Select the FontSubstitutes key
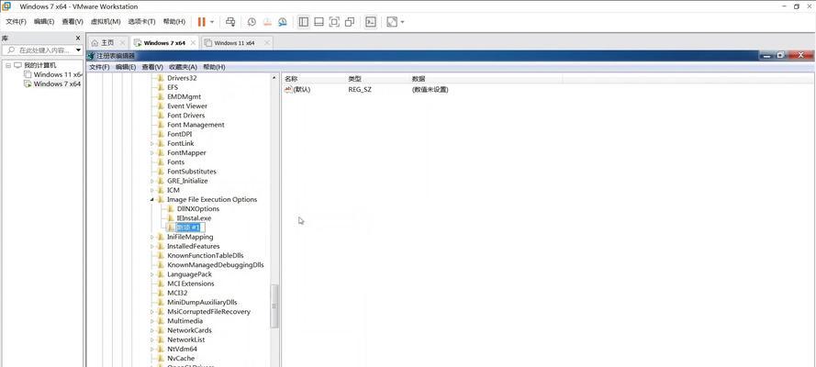816x367 pixels. (192, 172)
